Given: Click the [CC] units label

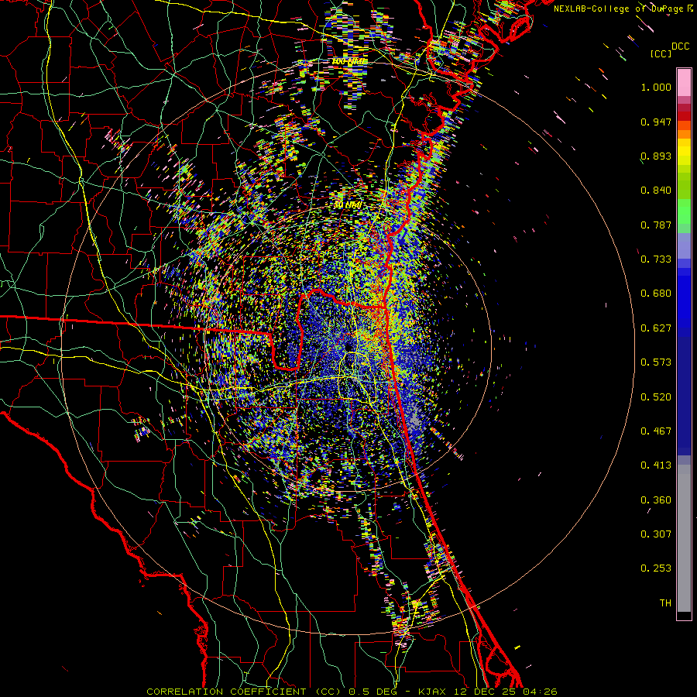Looking at the screenshot, I should coord(661,53).
